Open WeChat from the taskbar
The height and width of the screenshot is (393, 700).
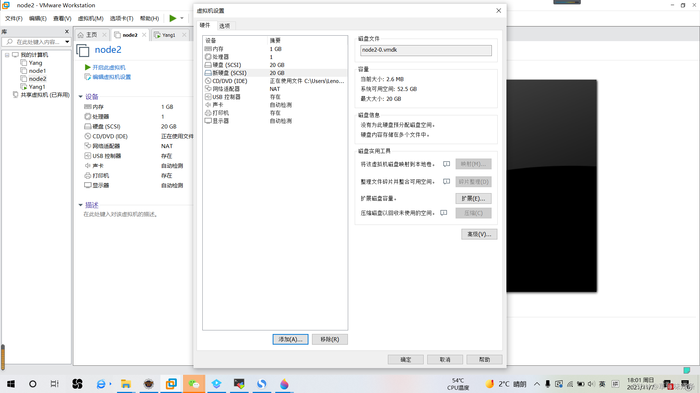point(194,384)
